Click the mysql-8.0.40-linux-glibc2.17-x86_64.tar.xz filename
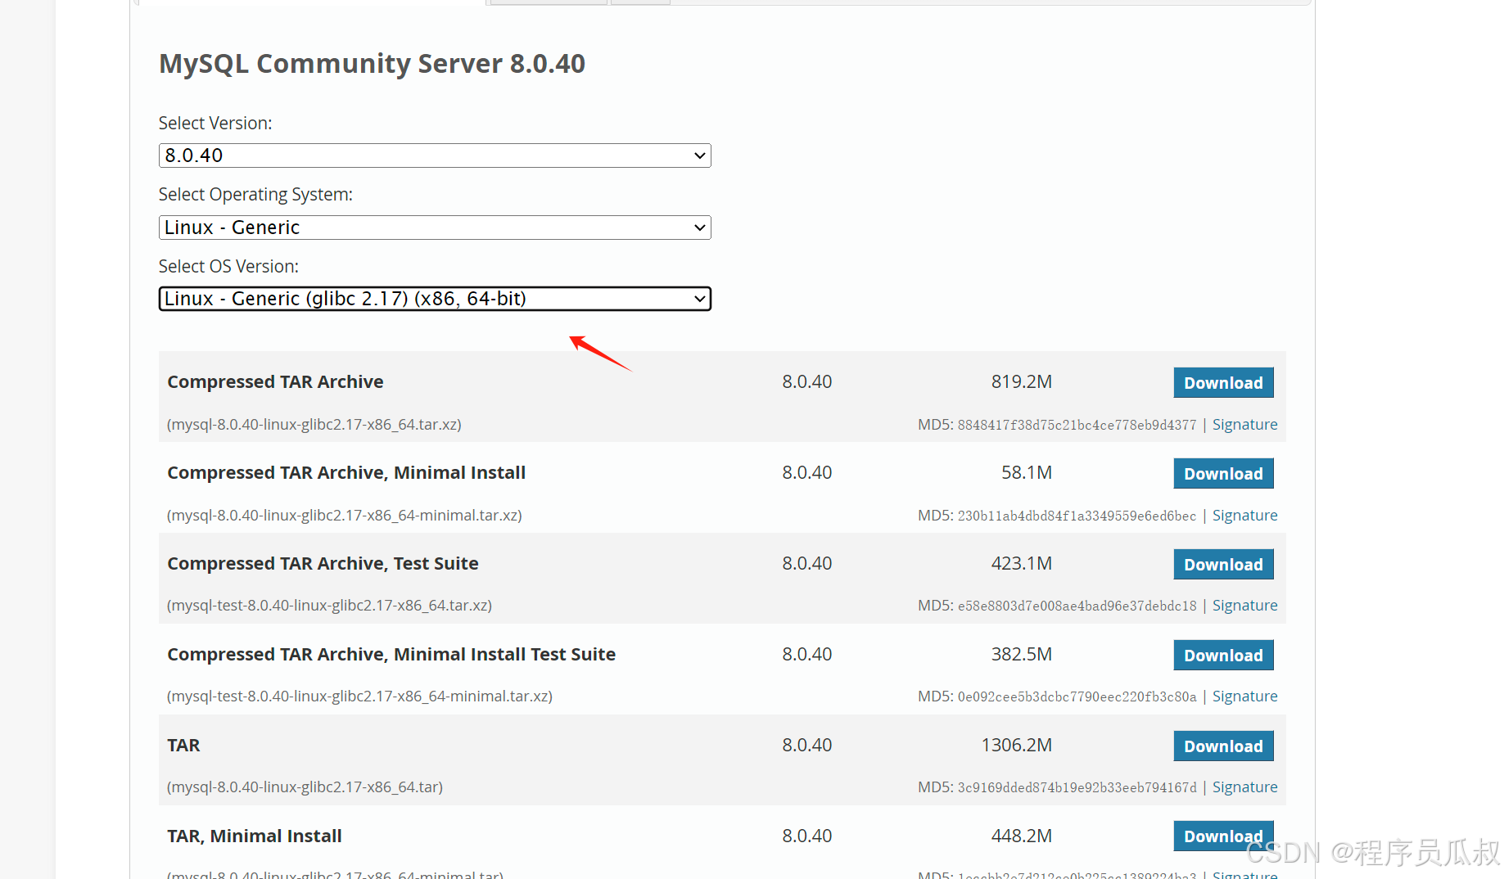Viewport: 1504px width, 879px height. pos(314,425)
